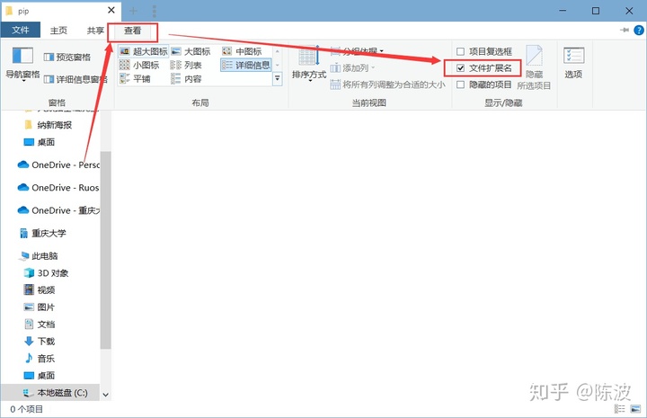Select the OneDrive - 重庆 entry
This screenshot has height=418, width=647.
coord(58,210)
